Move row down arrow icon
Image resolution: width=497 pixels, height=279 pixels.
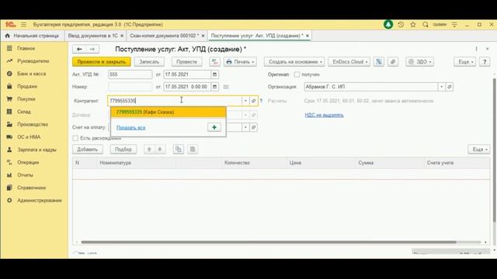click(160, 150)
